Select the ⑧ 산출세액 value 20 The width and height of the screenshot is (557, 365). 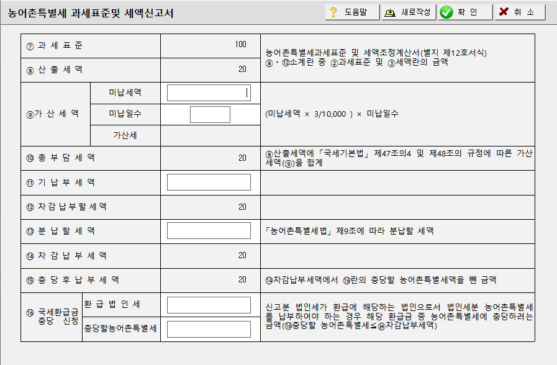pos(242,70)
